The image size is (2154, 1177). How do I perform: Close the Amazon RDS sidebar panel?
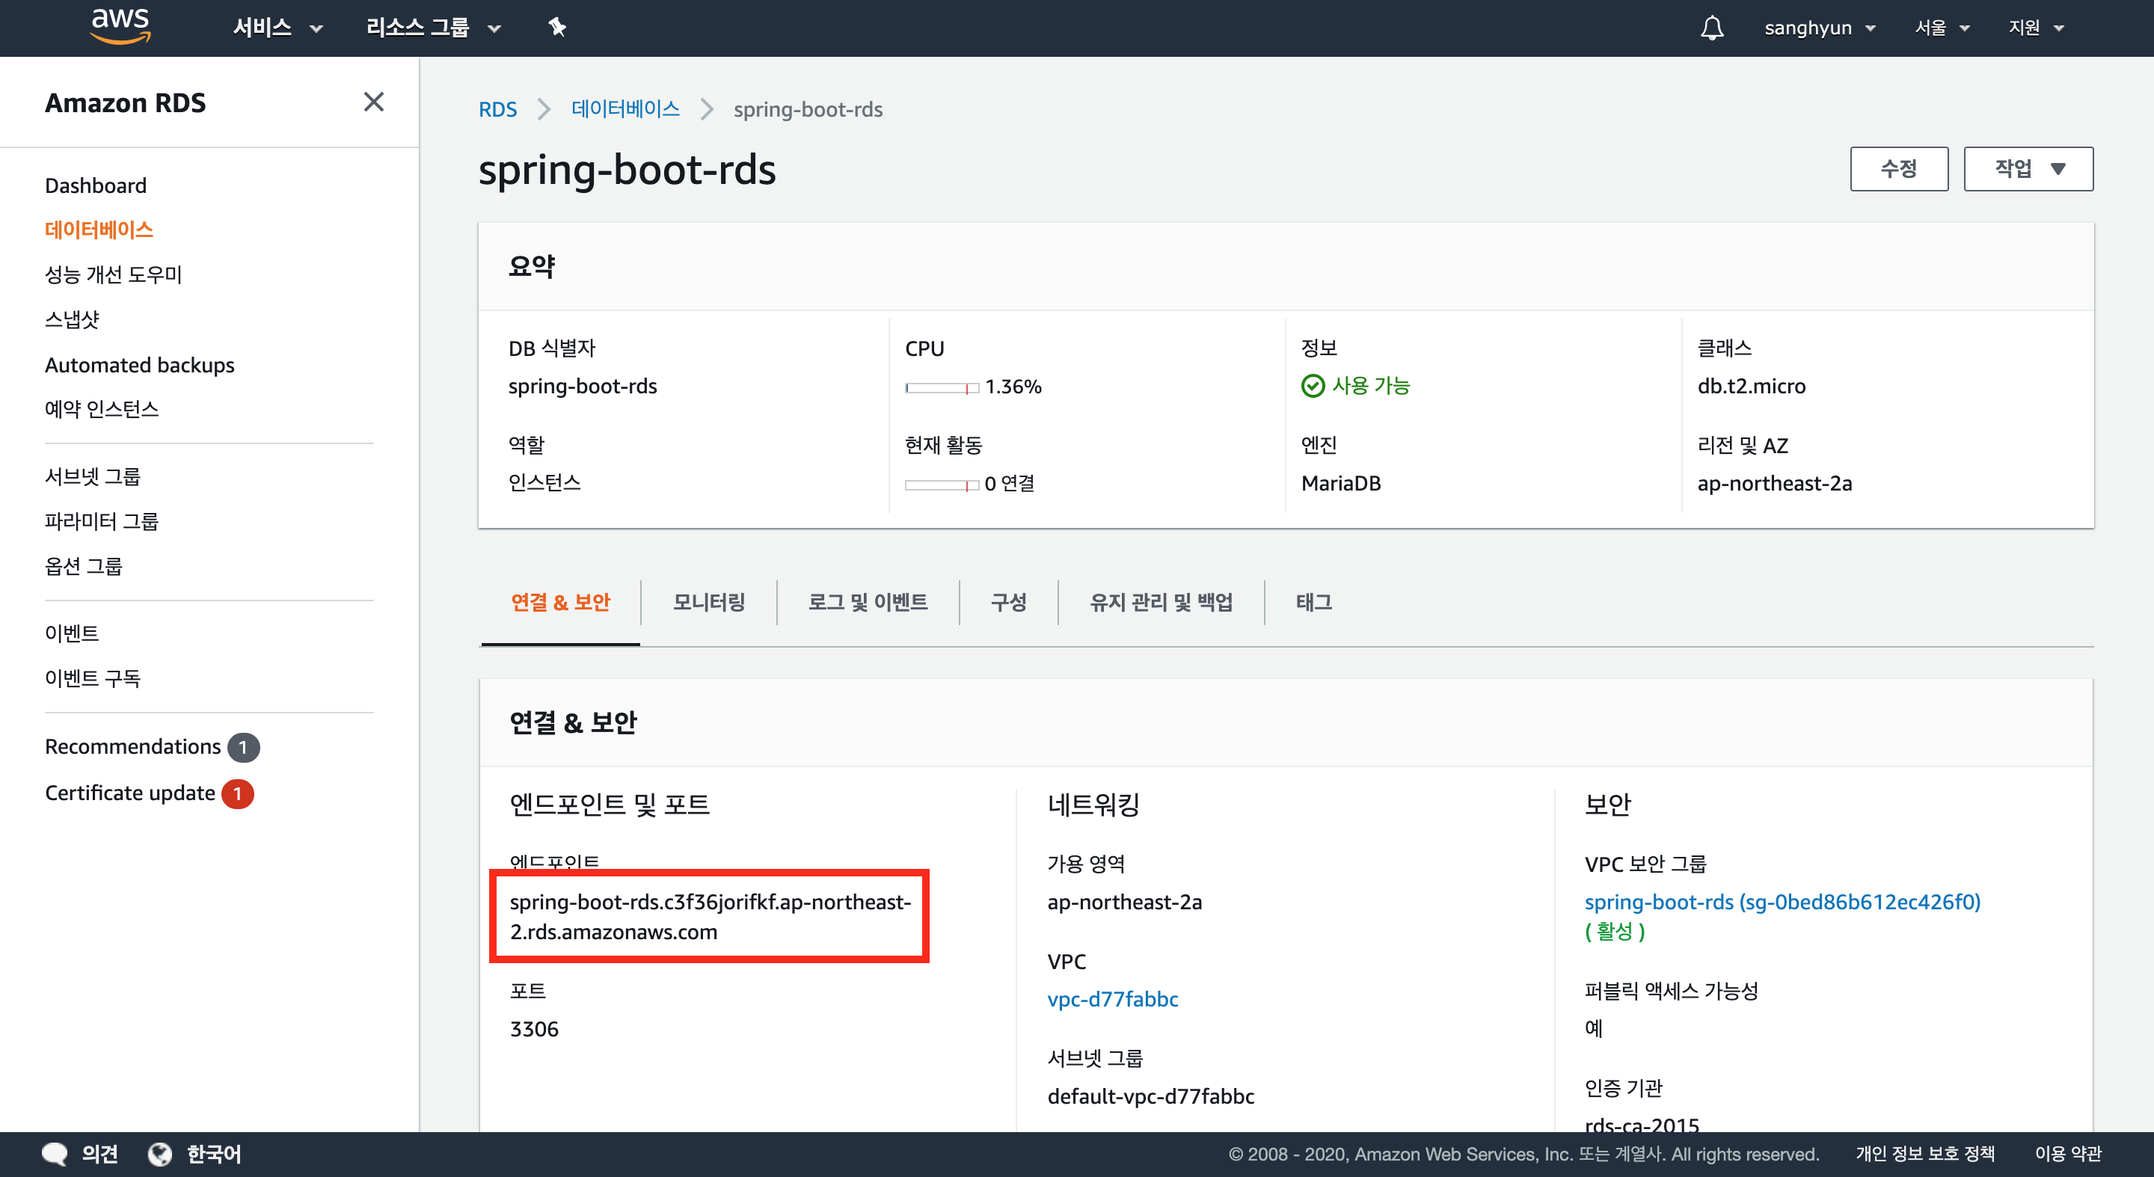[x=374, y=102]
